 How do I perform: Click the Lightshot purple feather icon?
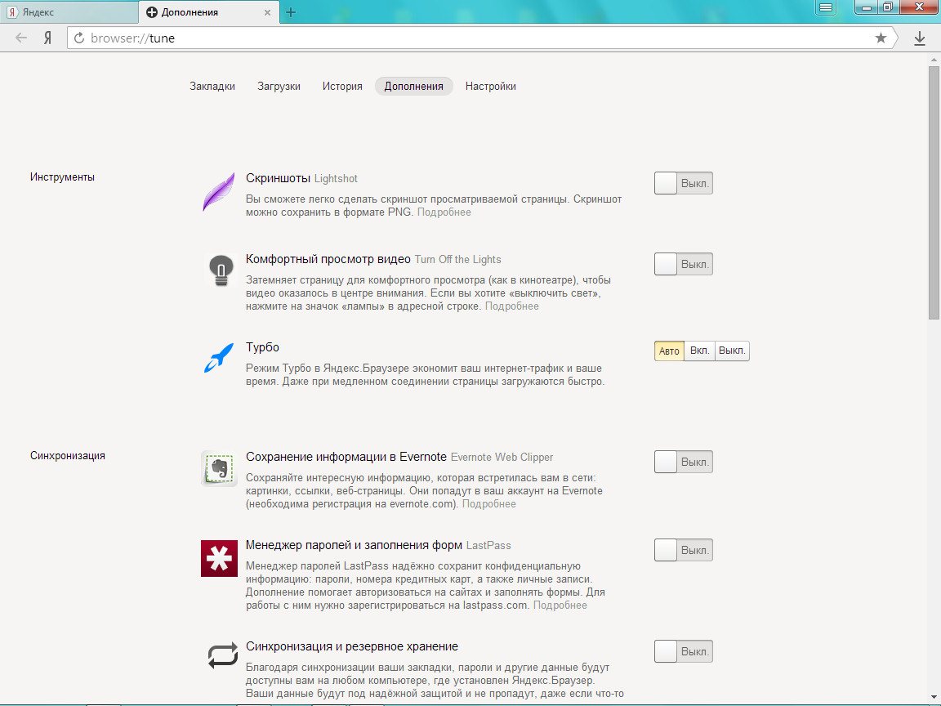pos(218,191)
